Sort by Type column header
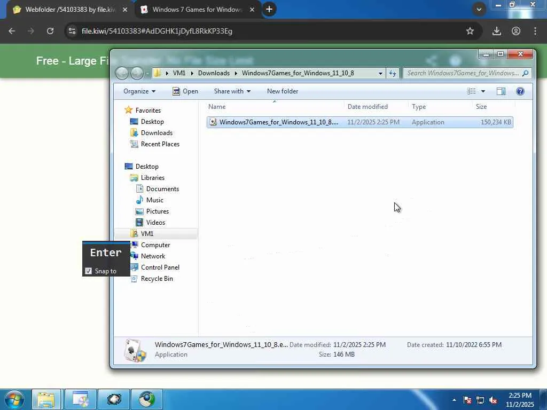547x410 pixels. click(440, 107)
